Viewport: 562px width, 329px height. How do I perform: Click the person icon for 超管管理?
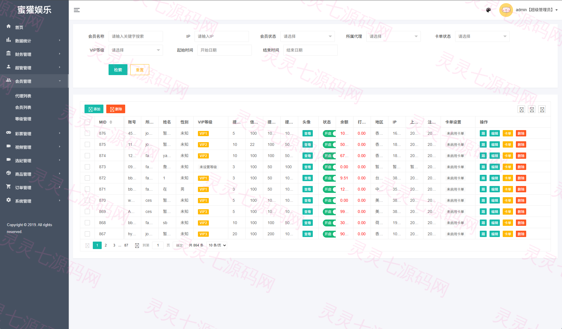(9, 67)
